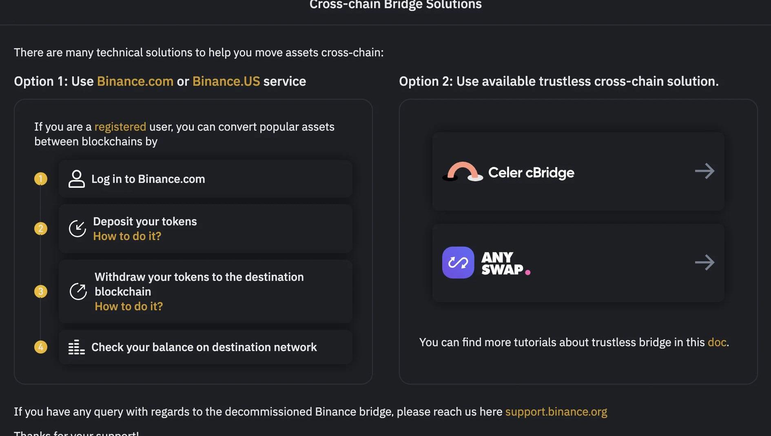Open the Binance.com link in Option 1
The image size is (771, 436).
135,81
